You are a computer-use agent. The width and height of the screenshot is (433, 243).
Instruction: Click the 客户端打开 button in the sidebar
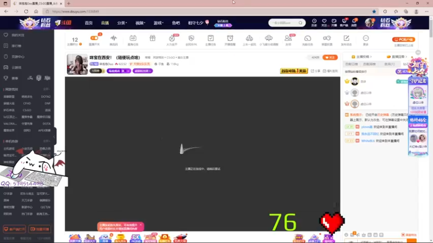[x=15, y=229]
